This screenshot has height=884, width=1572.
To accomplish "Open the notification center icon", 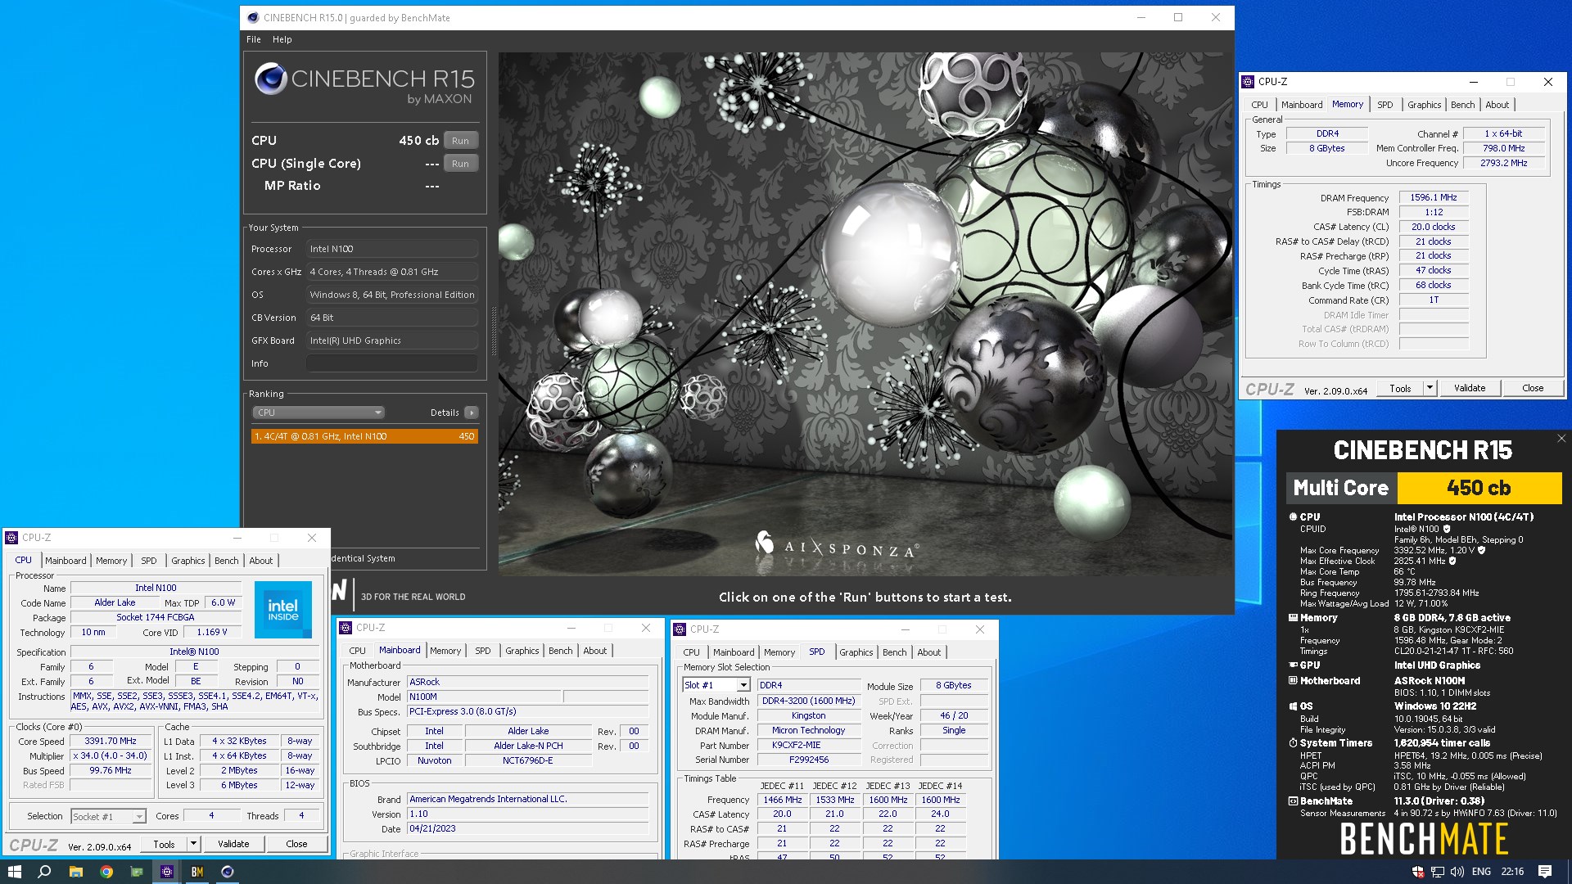I will 1545,872.
